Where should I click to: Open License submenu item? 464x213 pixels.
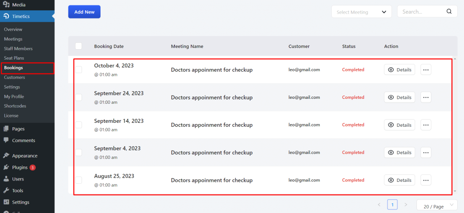pyautogui.click(x=11, y=116)
